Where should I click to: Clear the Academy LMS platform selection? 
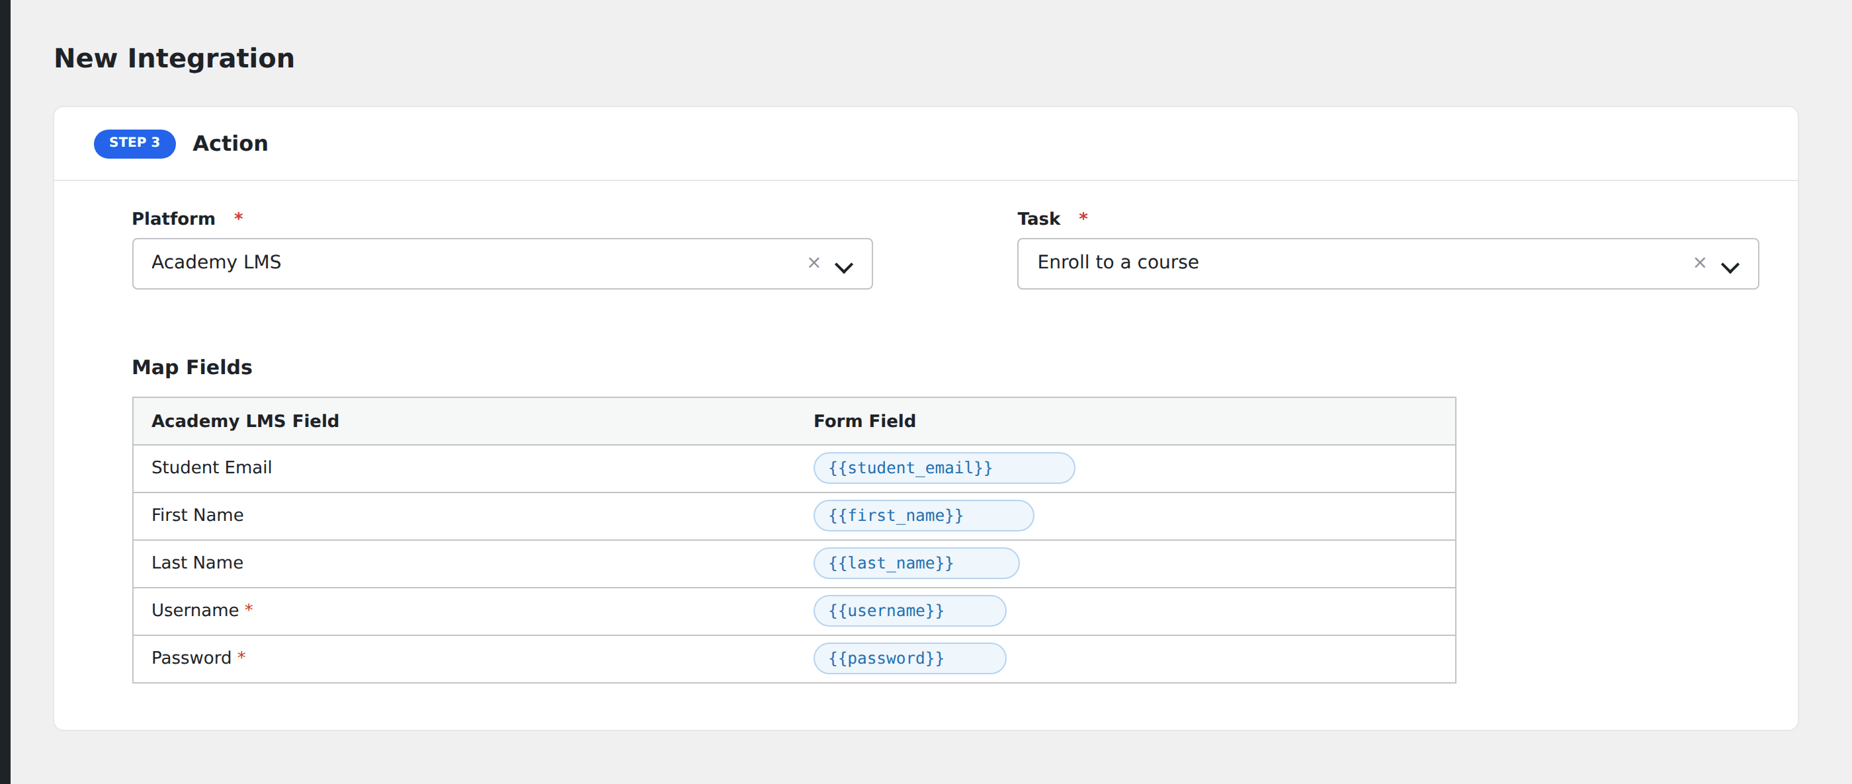814,263
